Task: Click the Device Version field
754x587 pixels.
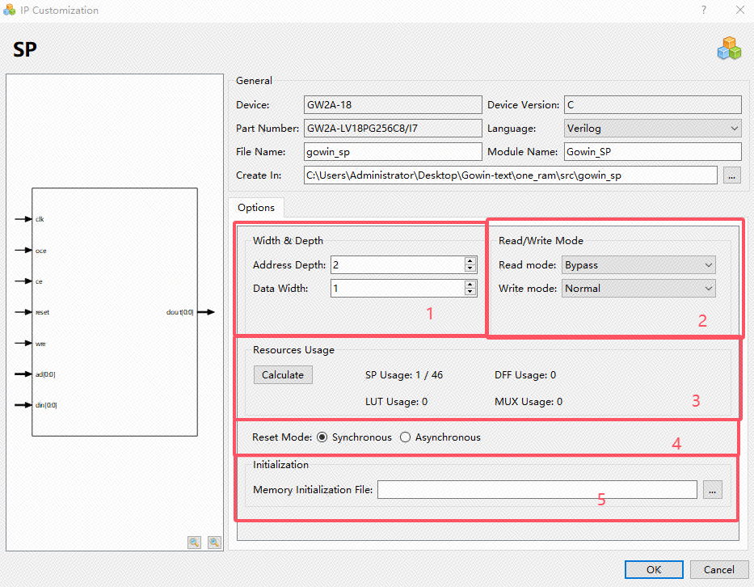Action: click(652, 105)
